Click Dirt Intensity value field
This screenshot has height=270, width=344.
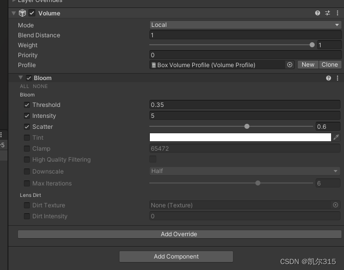pyautogui.click(x=244, y=216)
